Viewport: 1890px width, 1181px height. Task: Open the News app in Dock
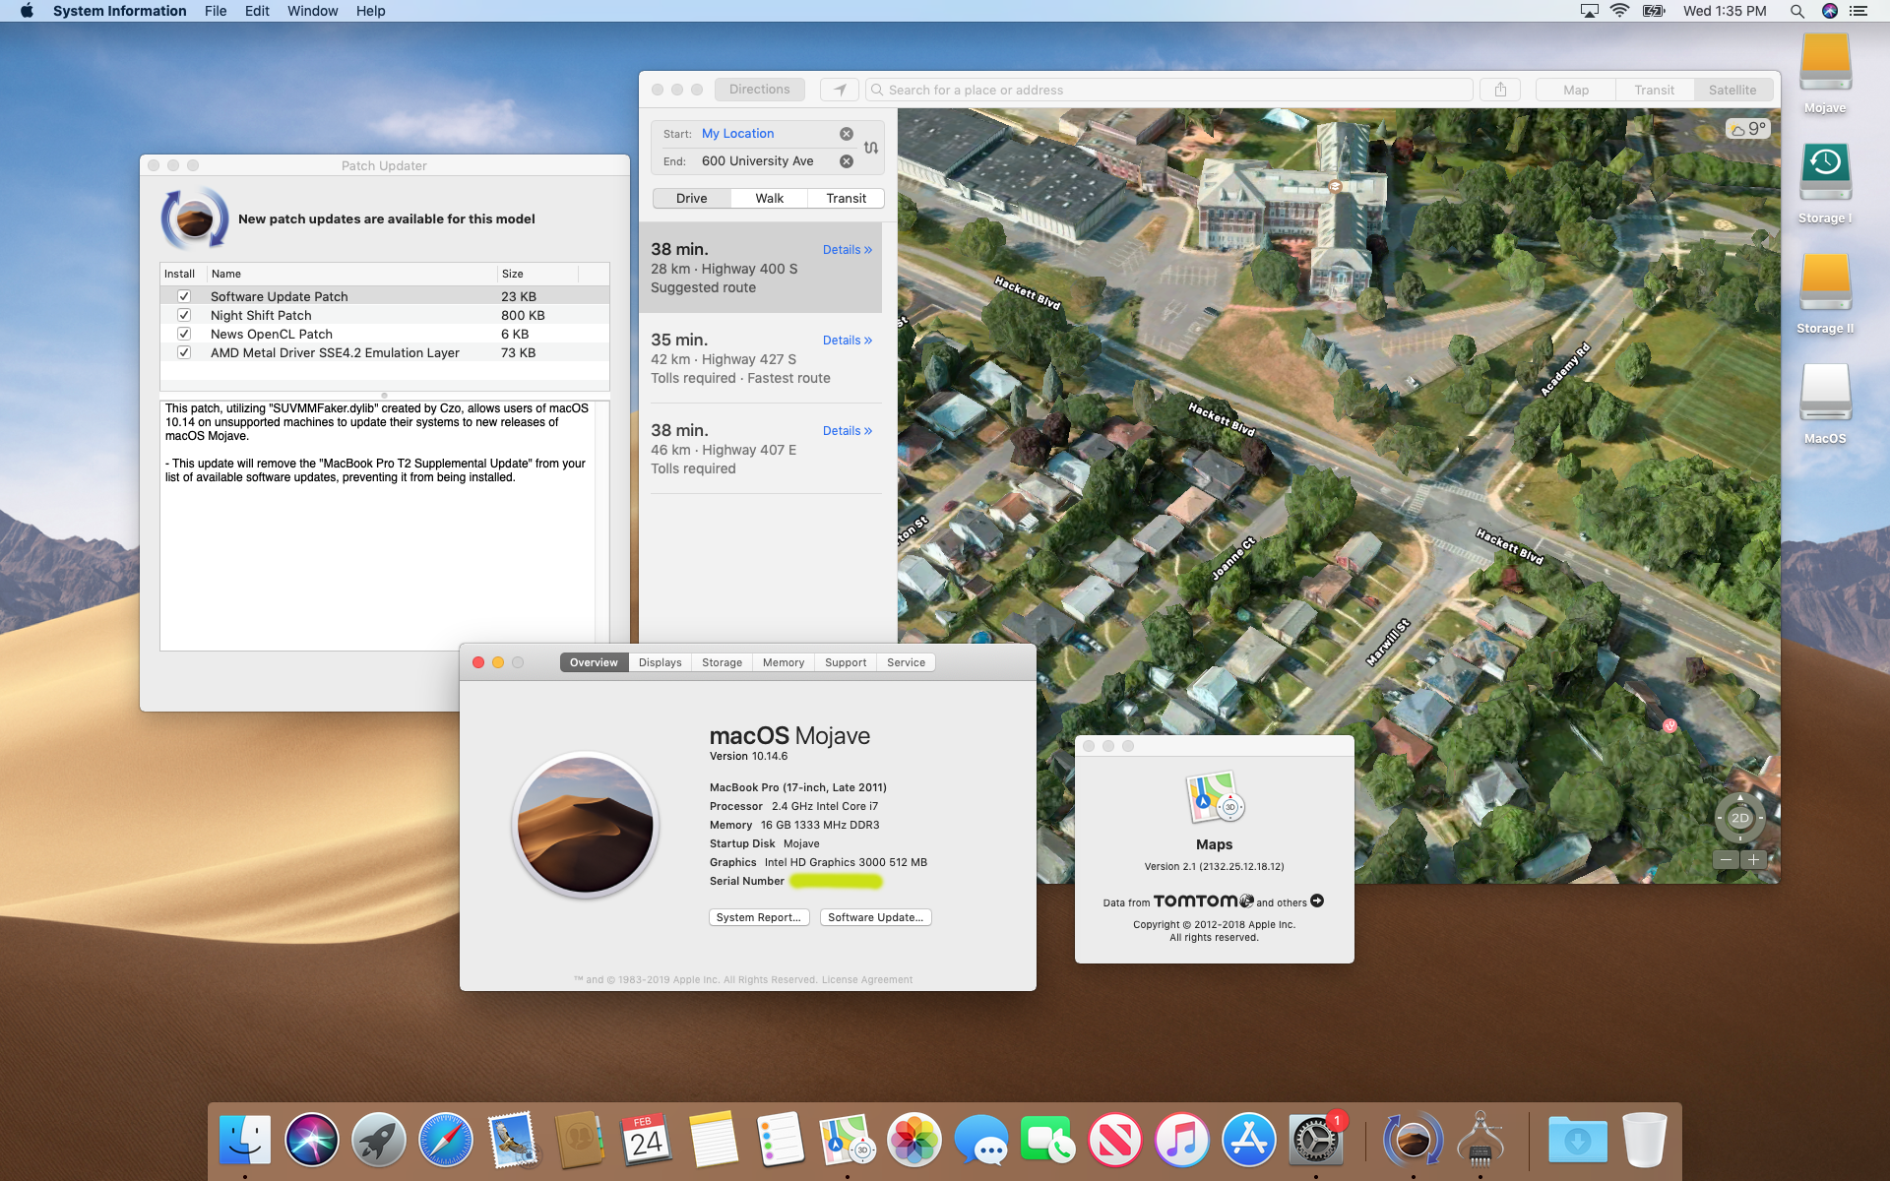coord(1114,1141)
